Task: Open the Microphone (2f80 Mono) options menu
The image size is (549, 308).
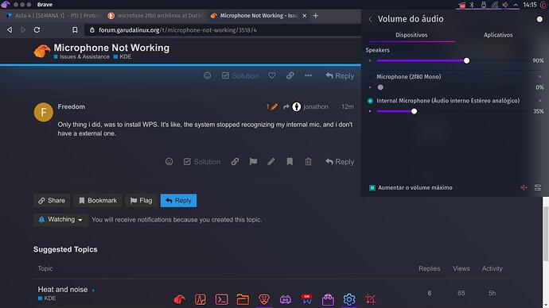Action: 539,77
